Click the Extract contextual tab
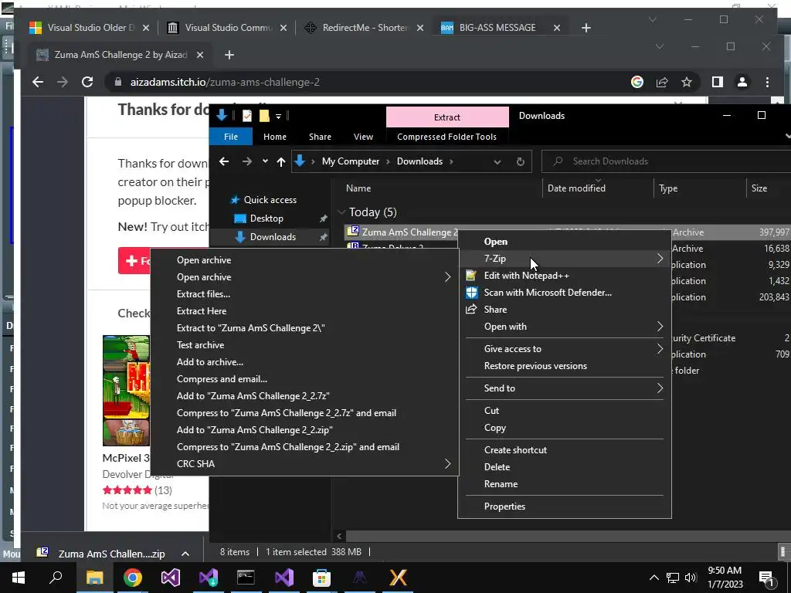 (x=447, y=117)
